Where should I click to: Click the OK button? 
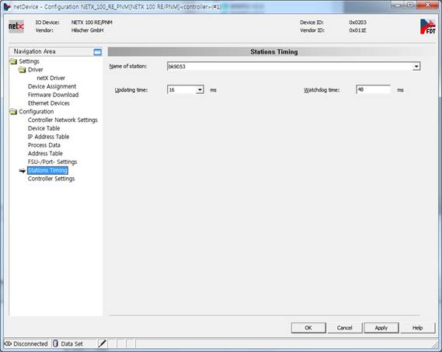(x=308, y=328)
